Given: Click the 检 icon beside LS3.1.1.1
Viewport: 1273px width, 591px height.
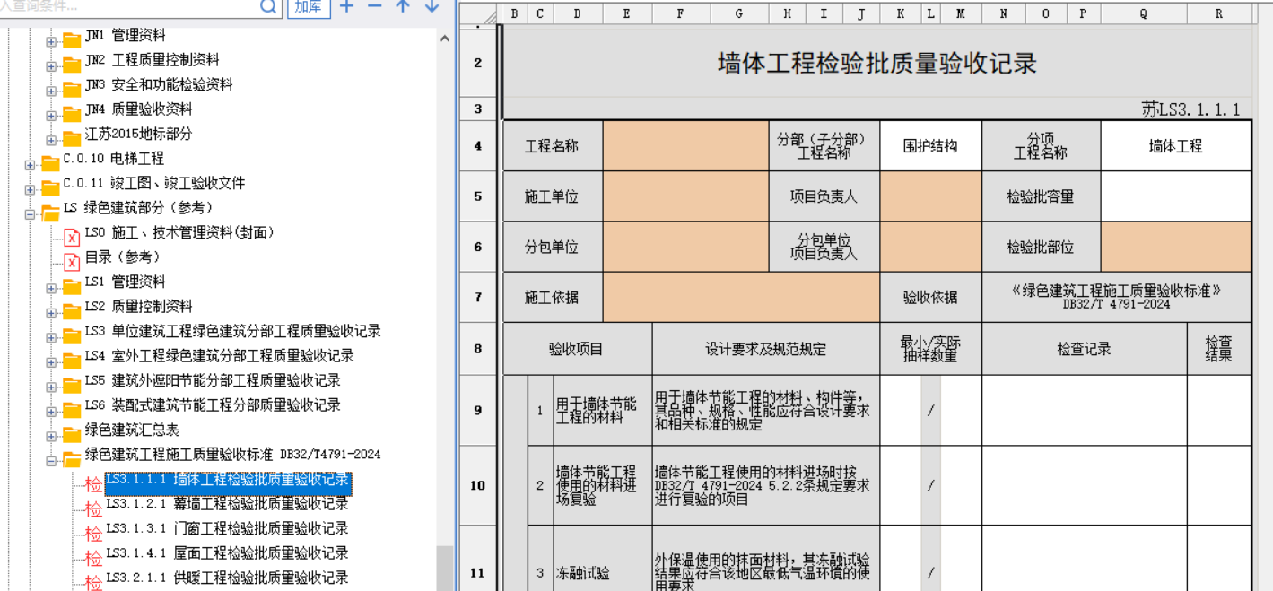Looking at the screenshot, I should pyautogui.click(x=93, y=485).
